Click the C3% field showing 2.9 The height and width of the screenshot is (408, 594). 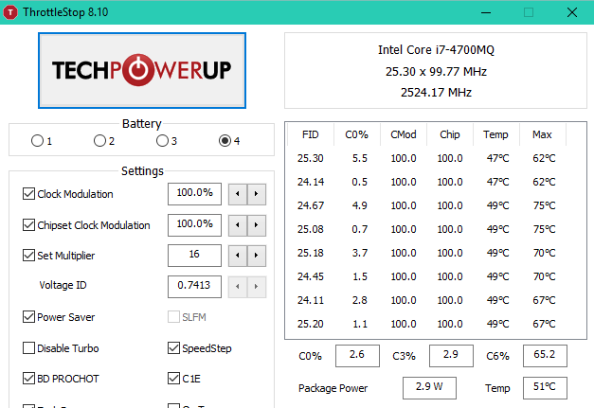[x=451, y=356]
